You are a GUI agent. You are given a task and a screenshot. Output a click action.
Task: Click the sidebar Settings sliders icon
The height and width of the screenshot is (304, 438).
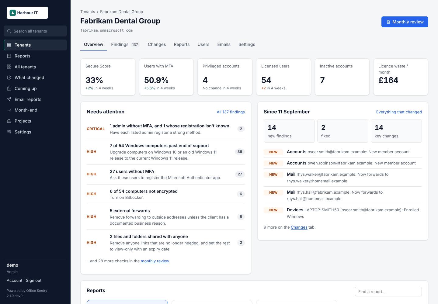(9, 132)
